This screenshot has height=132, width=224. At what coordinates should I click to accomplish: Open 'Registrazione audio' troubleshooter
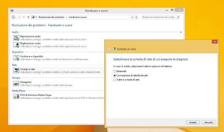tap(30, 44)
